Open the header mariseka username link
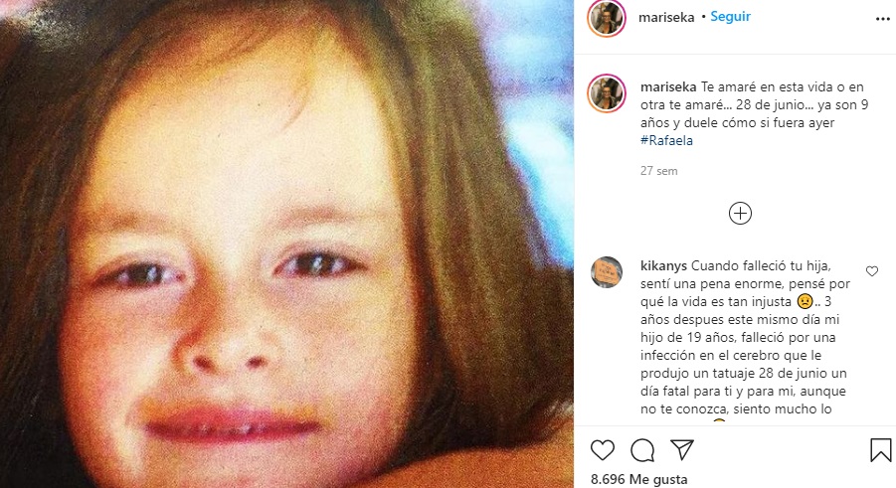 pos(666,18)
